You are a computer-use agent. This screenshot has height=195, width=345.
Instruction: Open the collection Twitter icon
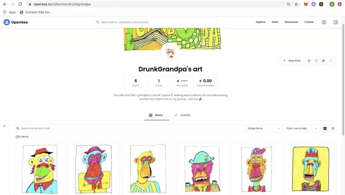323,61
